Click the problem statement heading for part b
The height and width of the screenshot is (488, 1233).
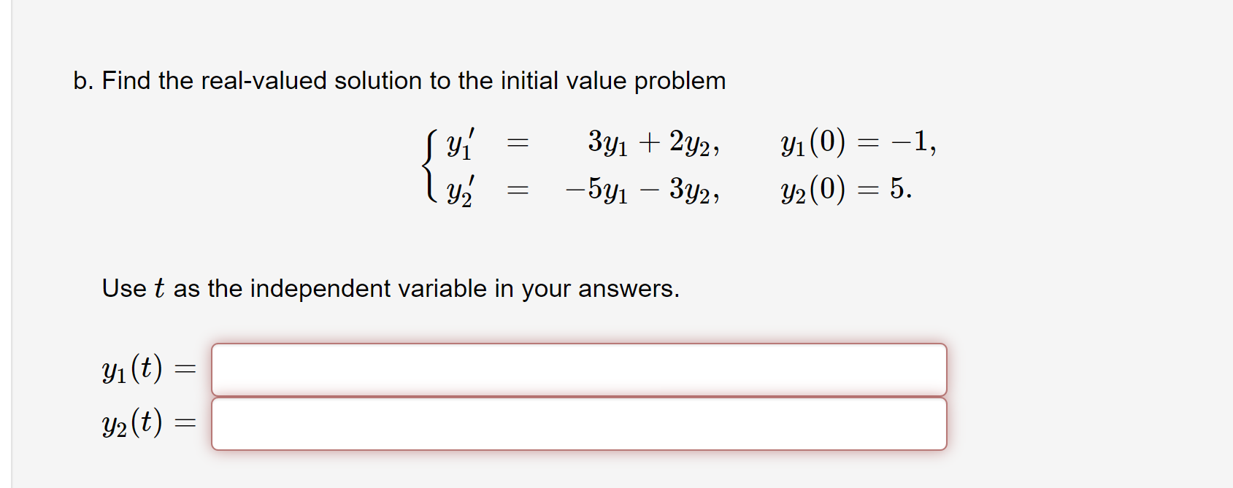click(x=398, y=81)
